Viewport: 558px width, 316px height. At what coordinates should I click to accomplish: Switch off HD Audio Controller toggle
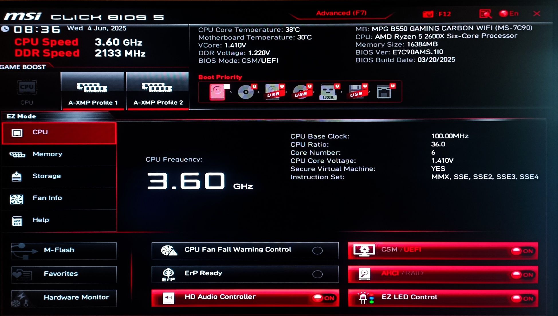pos(324,298)
